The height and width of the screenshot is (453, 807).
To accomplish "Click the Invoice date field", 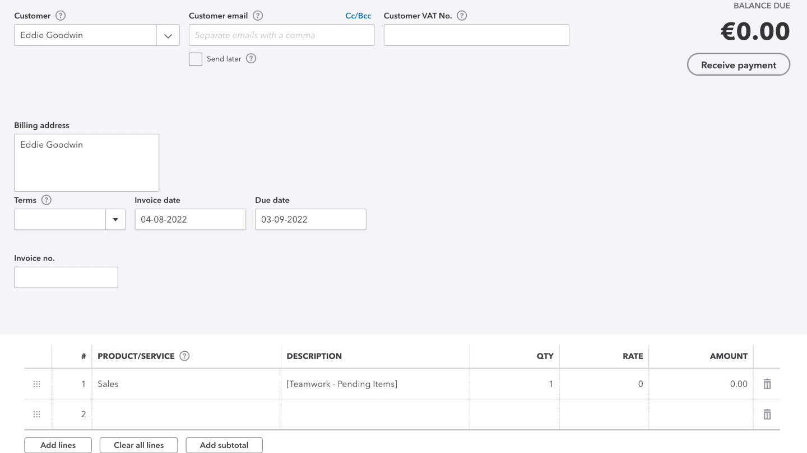I will [191, 220].
